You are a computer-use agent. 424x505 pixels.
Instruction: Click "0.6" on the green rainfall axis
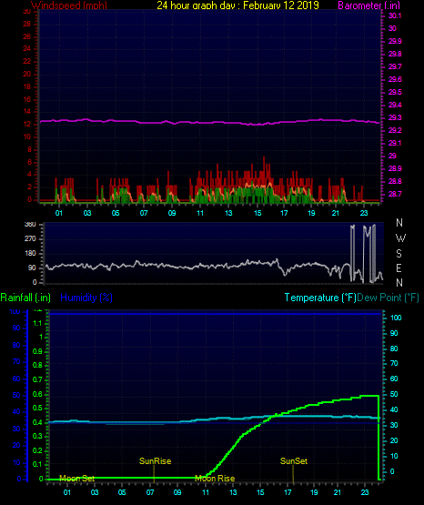coord(37,395)
